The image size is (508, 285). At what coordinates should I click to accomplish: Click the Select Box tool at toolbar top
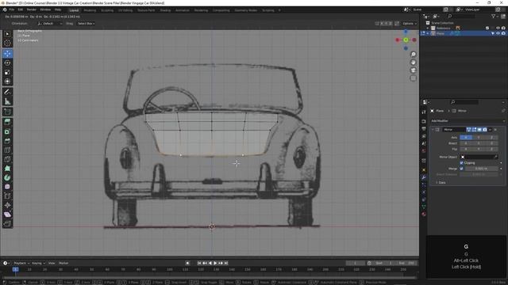[7, 34]
